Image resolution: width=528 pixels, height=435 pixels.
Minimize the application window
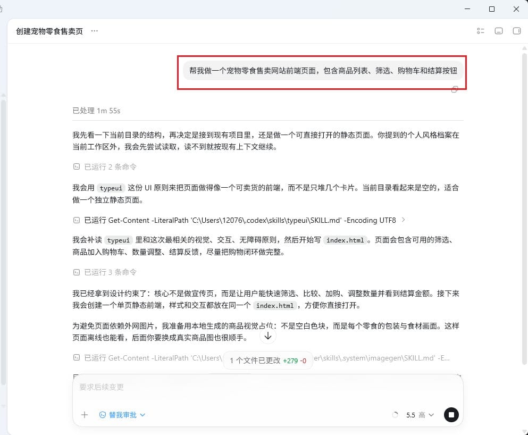(467, 9)
